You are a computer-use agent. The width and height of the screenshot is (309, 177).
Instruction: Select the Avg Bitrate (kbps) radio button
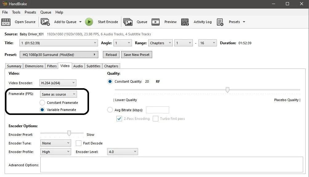click(110, 110)
